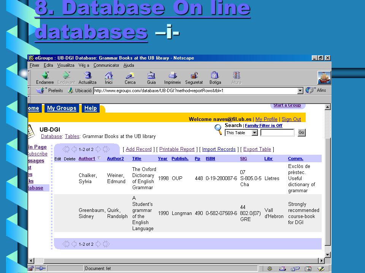
Task: Open the My Profile link
Action: click(x=266, y=119)
